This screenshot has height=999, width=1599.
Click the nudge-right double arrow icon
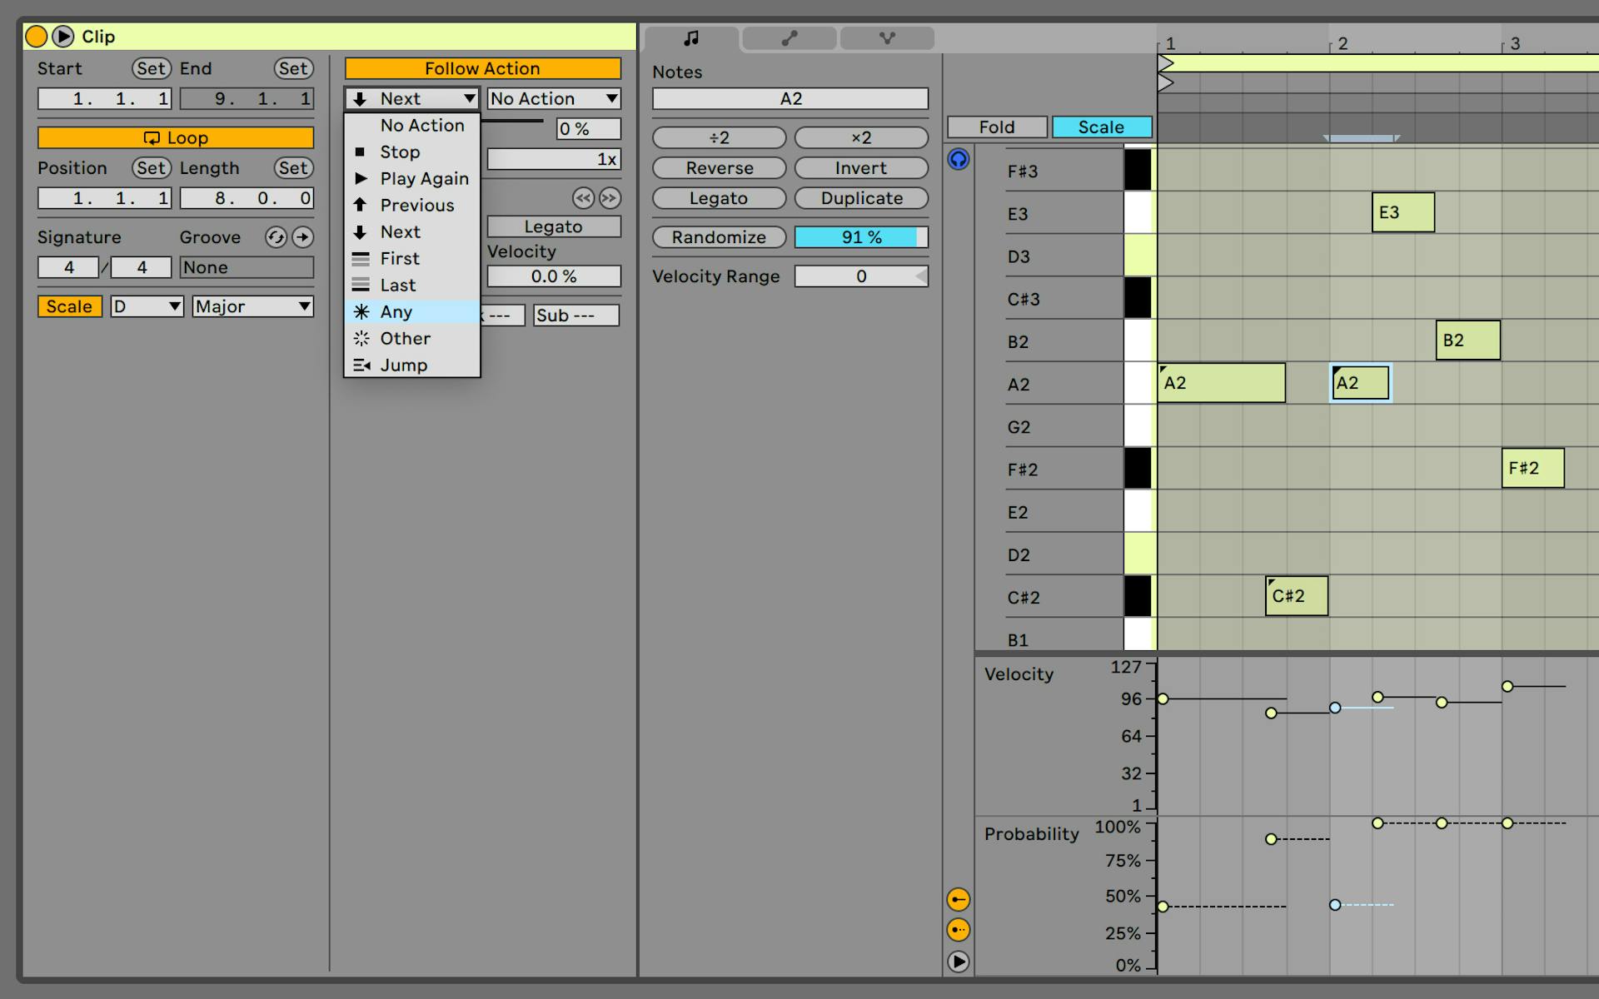coord(611,198)
